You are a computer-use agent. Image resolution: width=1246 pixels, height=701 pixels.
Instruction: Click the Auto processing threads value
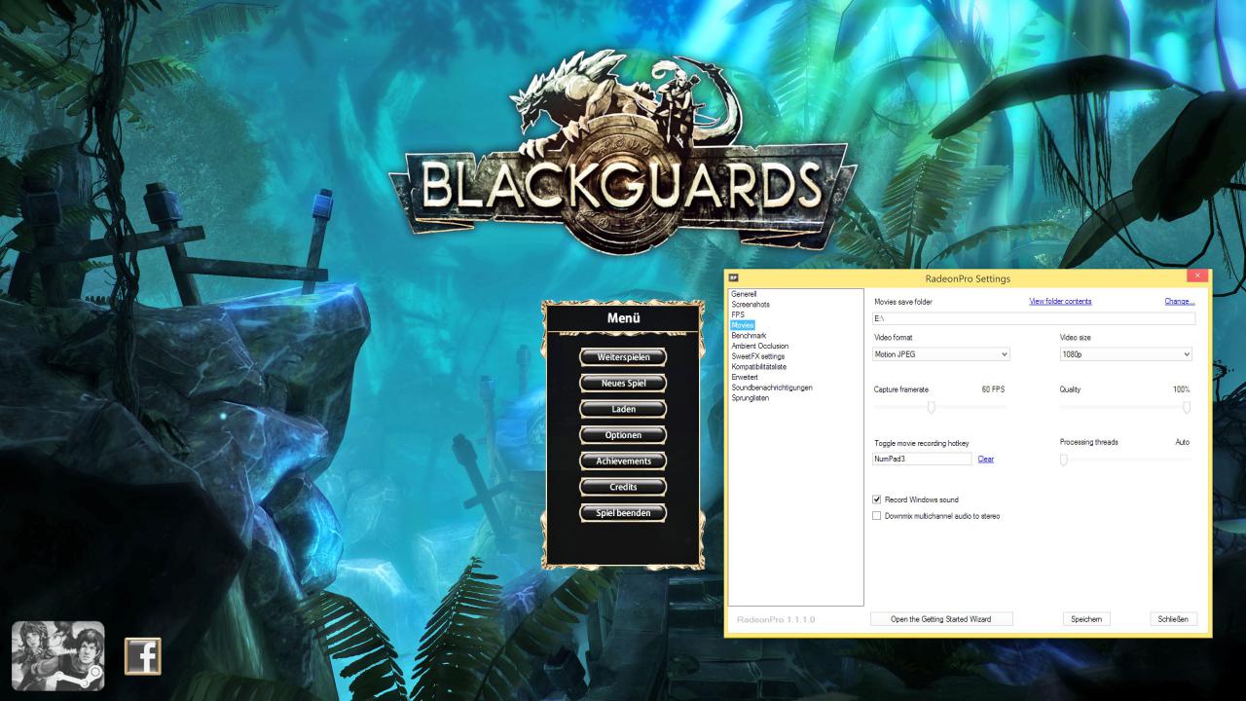click(x=1182, y=442)
